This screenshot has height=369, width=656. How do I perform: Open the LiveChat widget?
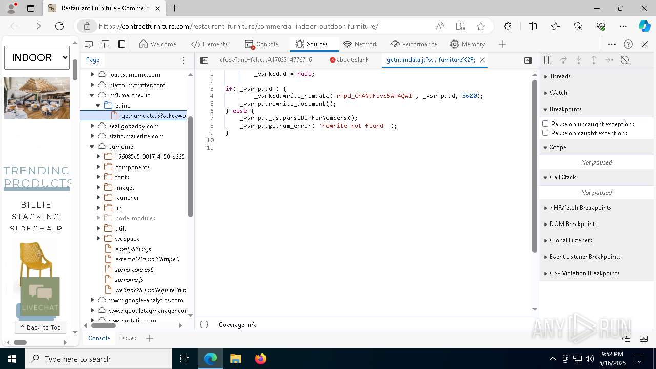tap(40, 296)
